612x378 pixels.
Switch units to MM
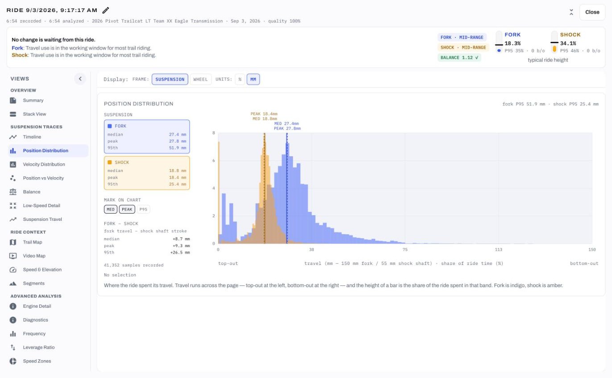tap(253, 79)
